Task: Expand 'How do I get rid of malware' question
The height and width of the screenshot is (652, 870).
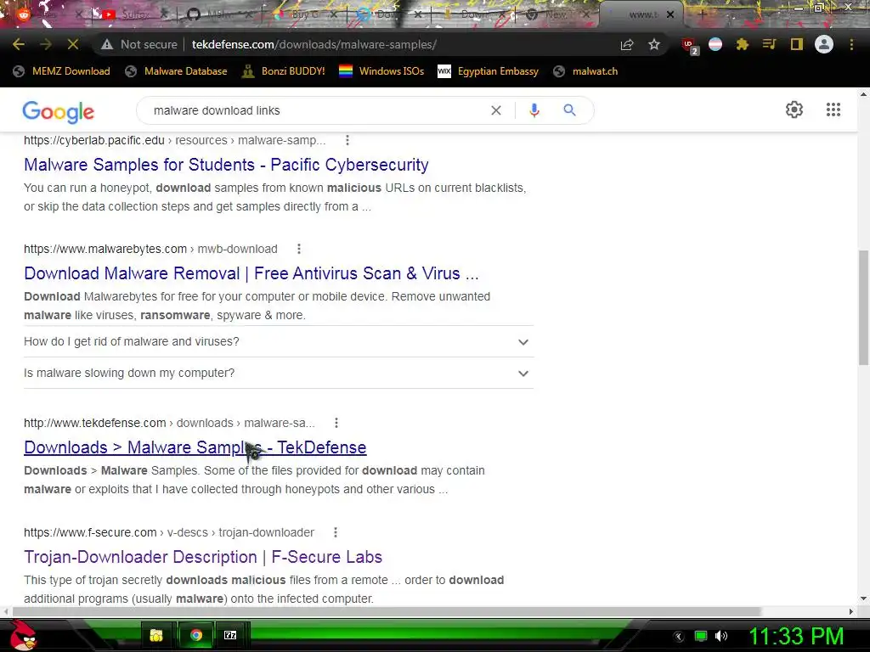Action: pyautogui.click(x=279, y=341)
